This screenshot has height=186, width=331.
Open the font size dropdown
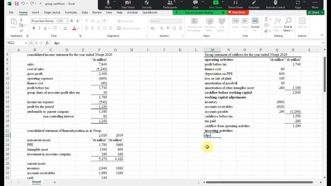[x=67, y=21]
